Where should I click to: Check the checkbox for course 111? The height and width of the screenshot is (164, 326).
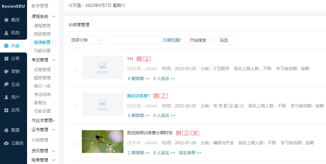[75, 69]
